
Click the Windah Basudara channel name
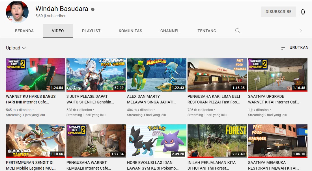[x=62, y=9]
